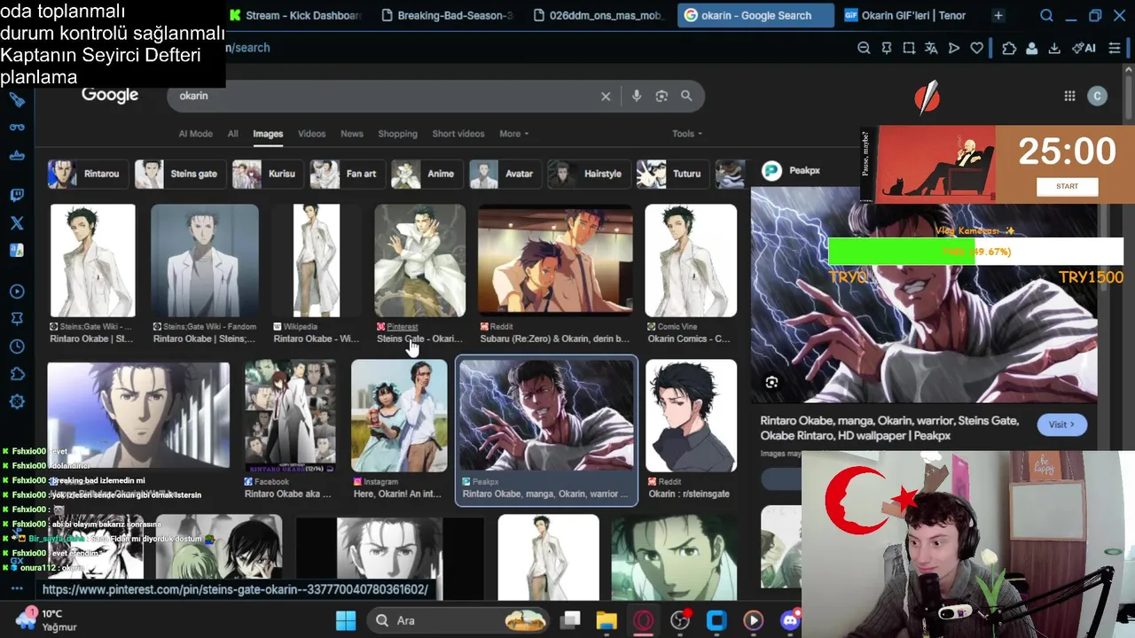This screenshot has height=638, width=1135.
Task: Click browser zoom out icon in address bar
Action: 864,48
